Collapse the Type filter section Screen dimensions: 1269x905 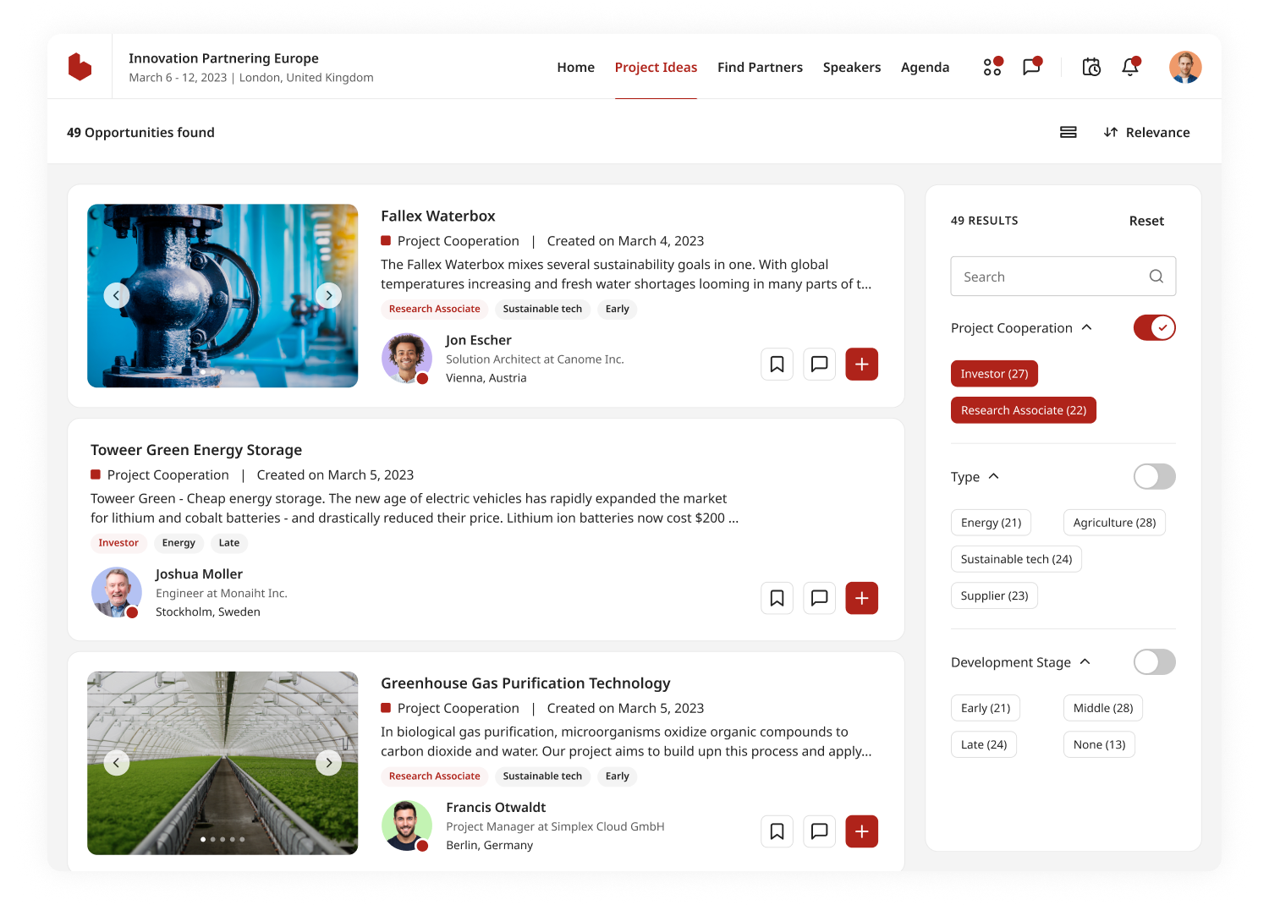[x=994, y=476]
